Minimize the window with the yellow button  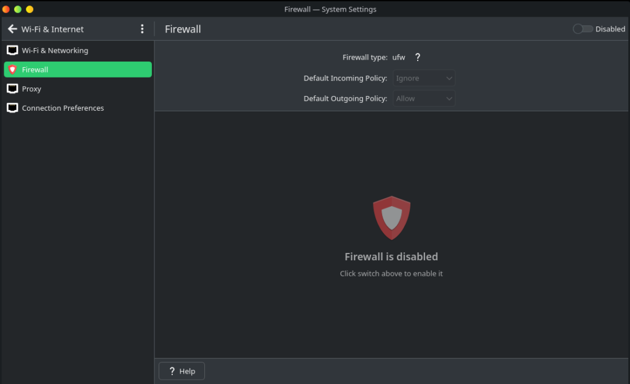[30, 9]
